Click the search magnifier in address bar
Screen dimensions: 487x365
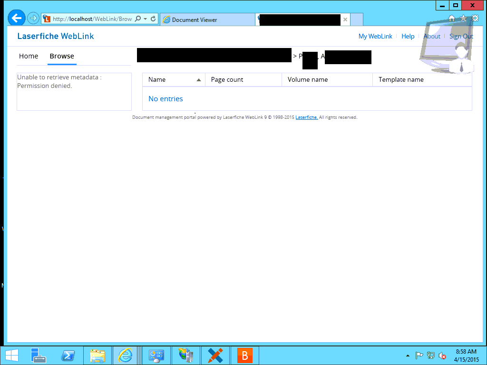[x=137, y=19]
